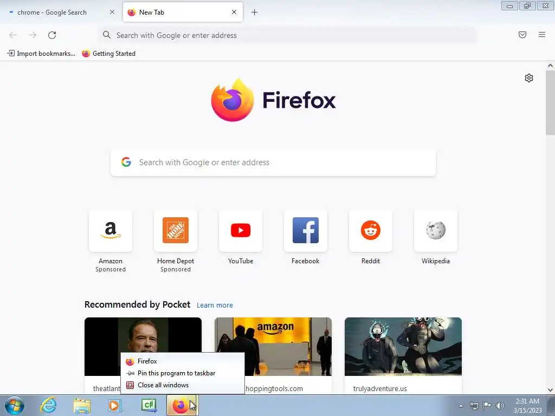
Task: Open the Getting Started bookmark
Action: (108, 54)
